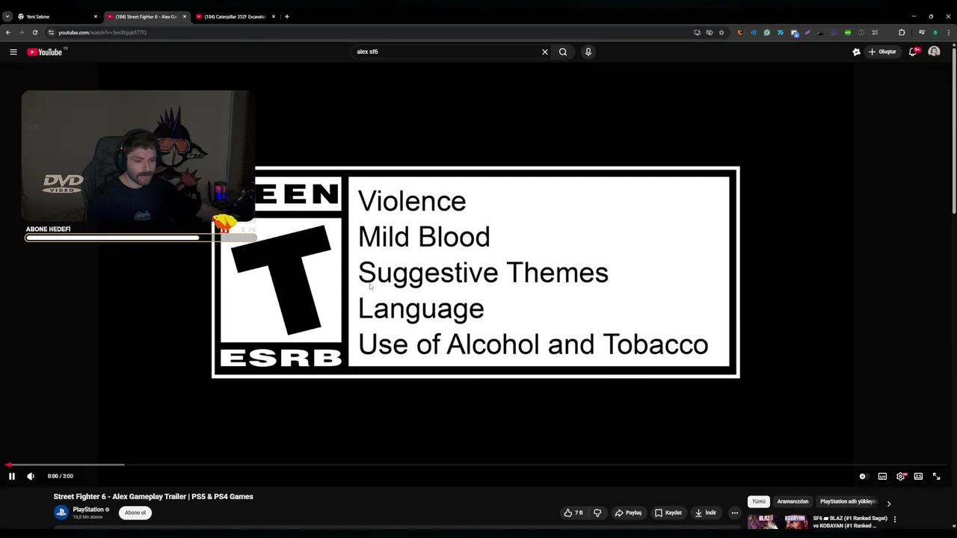Click the green rectangular extension icon in toolbar

pos(848,32)
